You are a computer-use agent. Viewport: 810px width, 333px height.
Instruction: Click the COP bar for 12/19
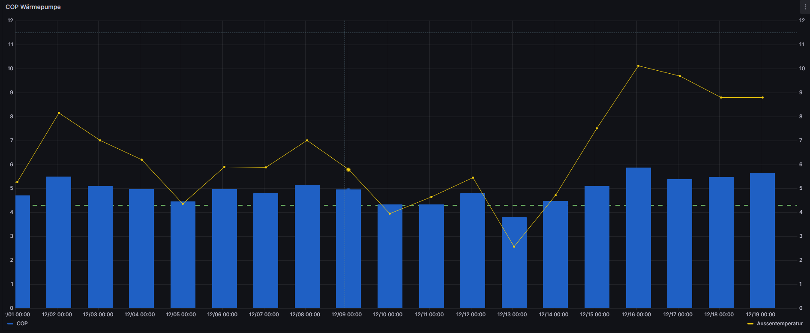762,240
